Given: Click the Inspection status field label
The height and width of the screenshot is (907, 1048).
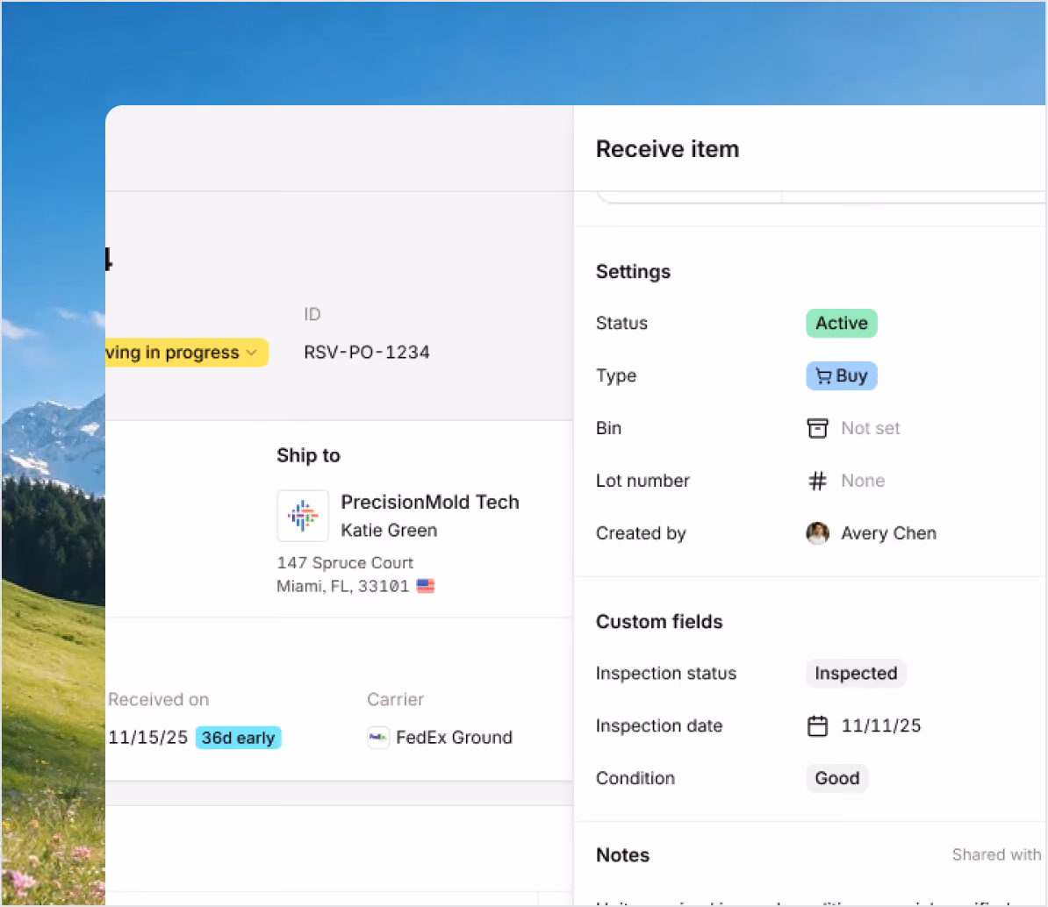Looking at the screenshot, I should pyautogui.click(x=665, y=674).
